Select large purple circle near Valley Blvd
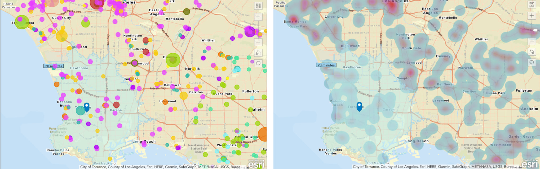540x169 pixels. point(250,31)
